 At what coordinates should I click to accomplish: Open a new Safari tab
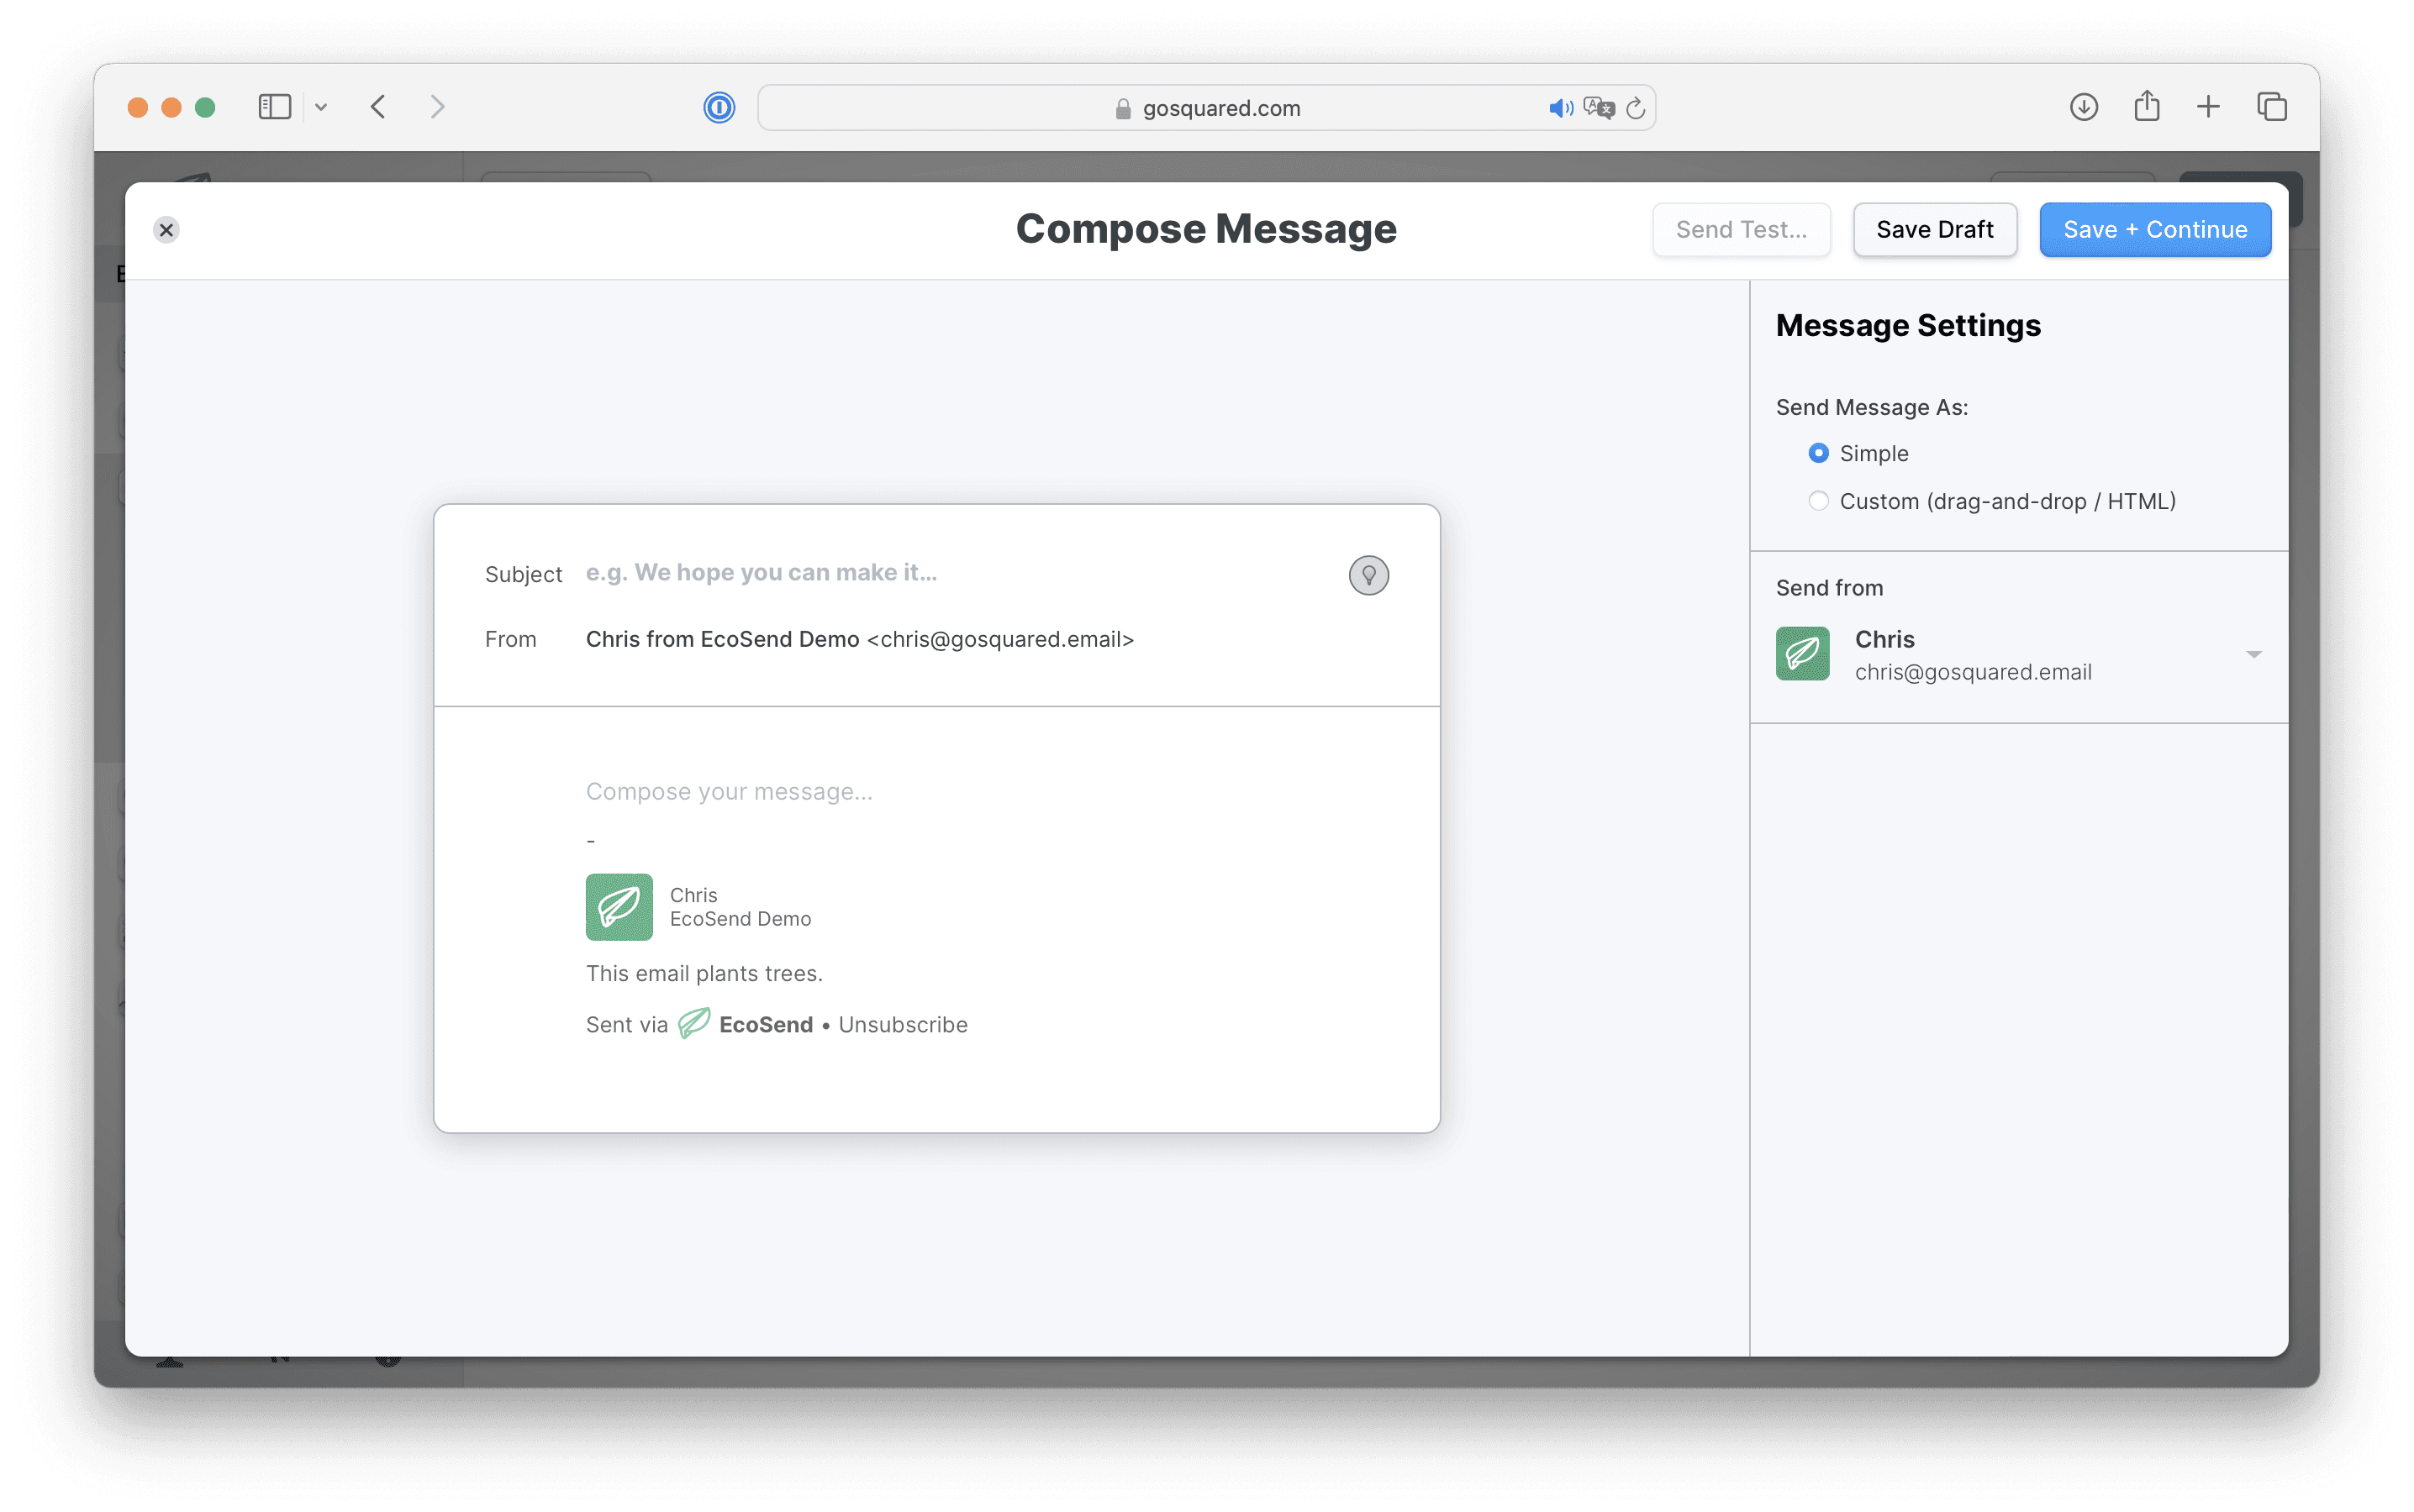(x=2208, y=107)
